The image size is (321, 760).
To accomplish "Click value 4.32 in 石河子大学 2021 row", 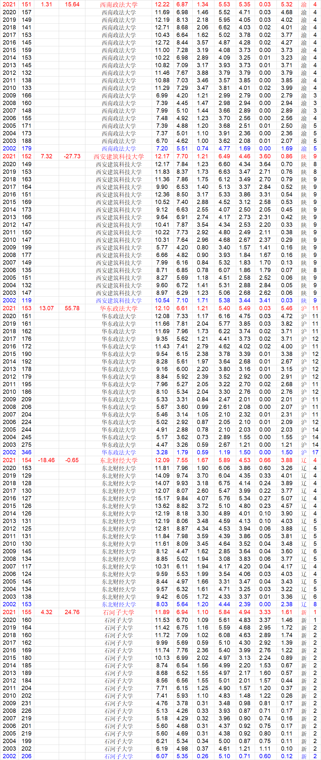I will [46, 612].
